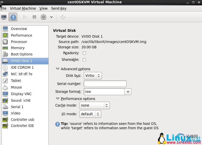
Task: Open Sound: ich6 row label
Action: tap(21, 100)
